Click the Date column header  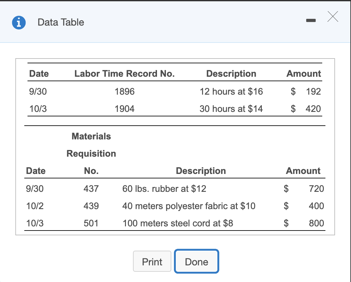pos(39,74)
